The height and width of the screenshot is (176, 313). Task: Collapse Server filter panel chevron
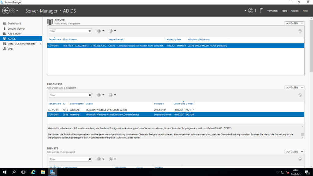click(300, 31)
